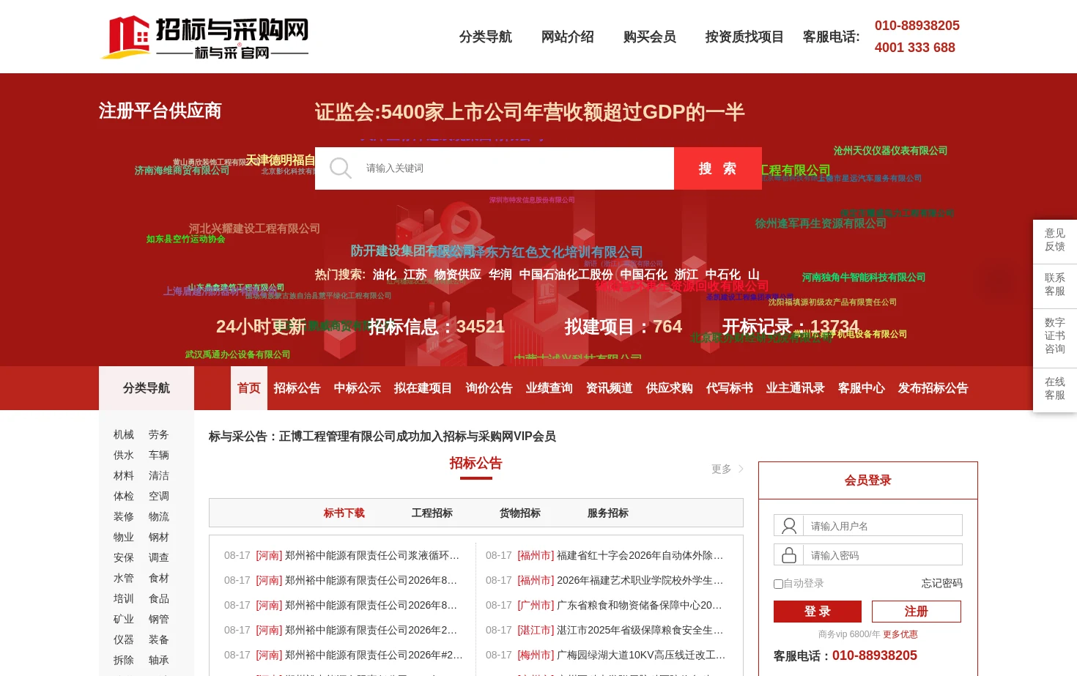Image resolution: width=1077 pixels, height=676 pixels.
Task: Click the 注册 button in login box
Action: (x=917, y=612)
